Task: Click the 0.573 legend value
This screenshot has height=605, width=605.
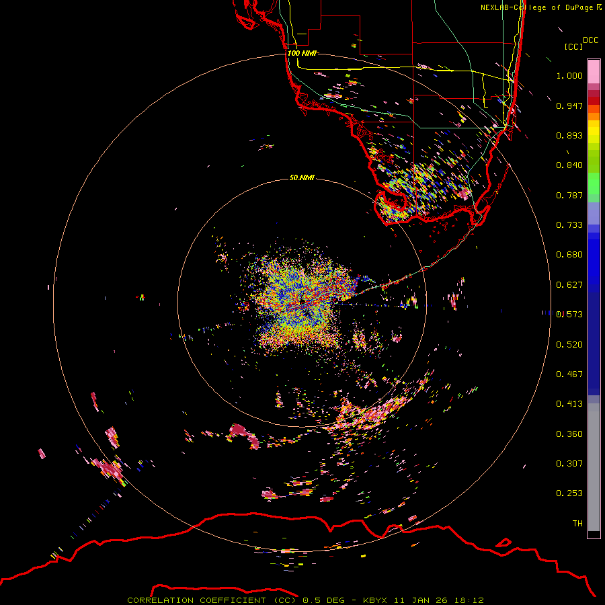Action: tap(569, 315)
